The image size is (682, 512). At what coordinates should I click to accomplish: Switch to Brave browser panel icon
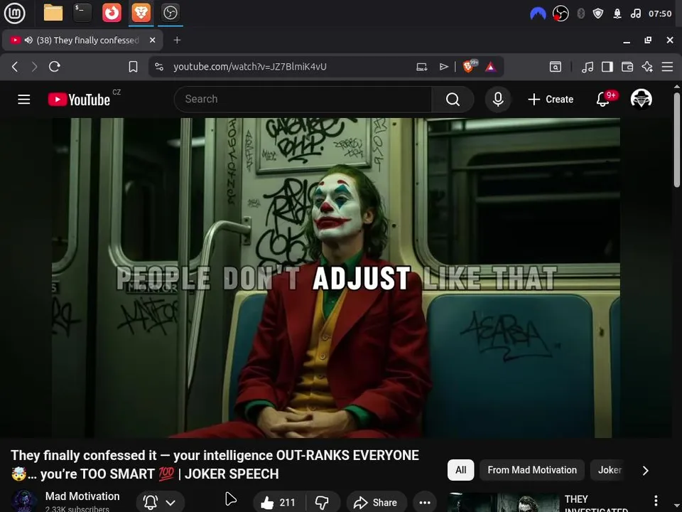click(141, 13)
